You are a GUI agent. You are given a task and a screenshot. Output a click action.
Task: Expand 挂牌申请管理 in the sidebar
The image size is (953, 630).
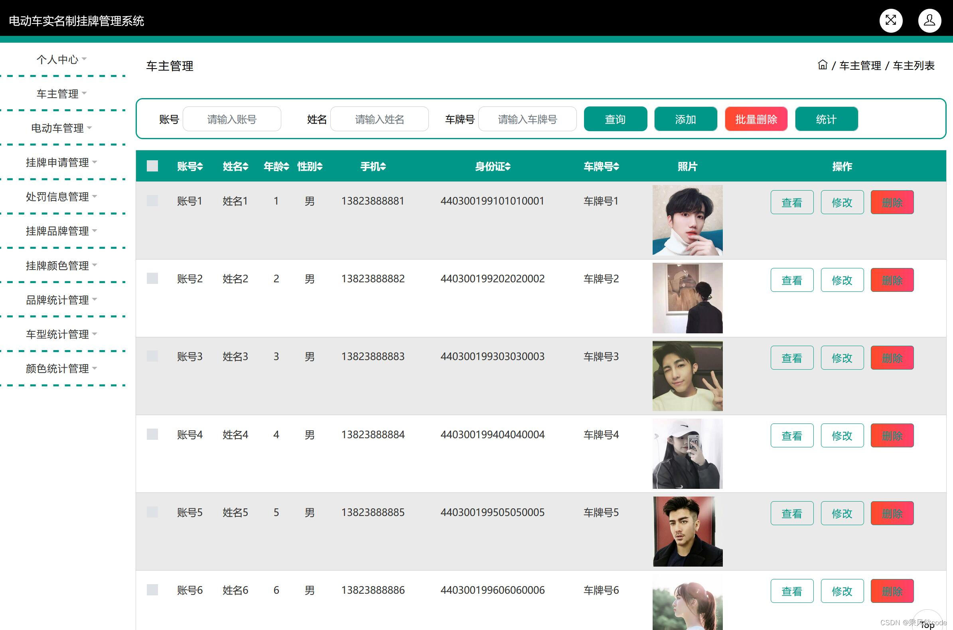(x=61, y=162)
